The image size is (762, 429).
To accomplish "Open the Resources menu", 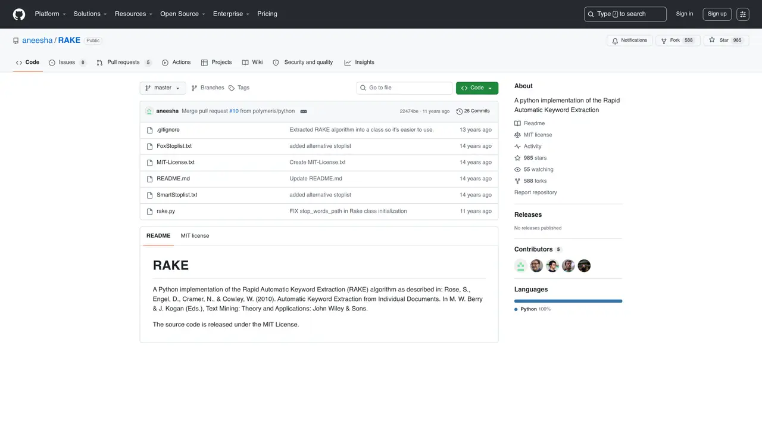I will point(134,14).
